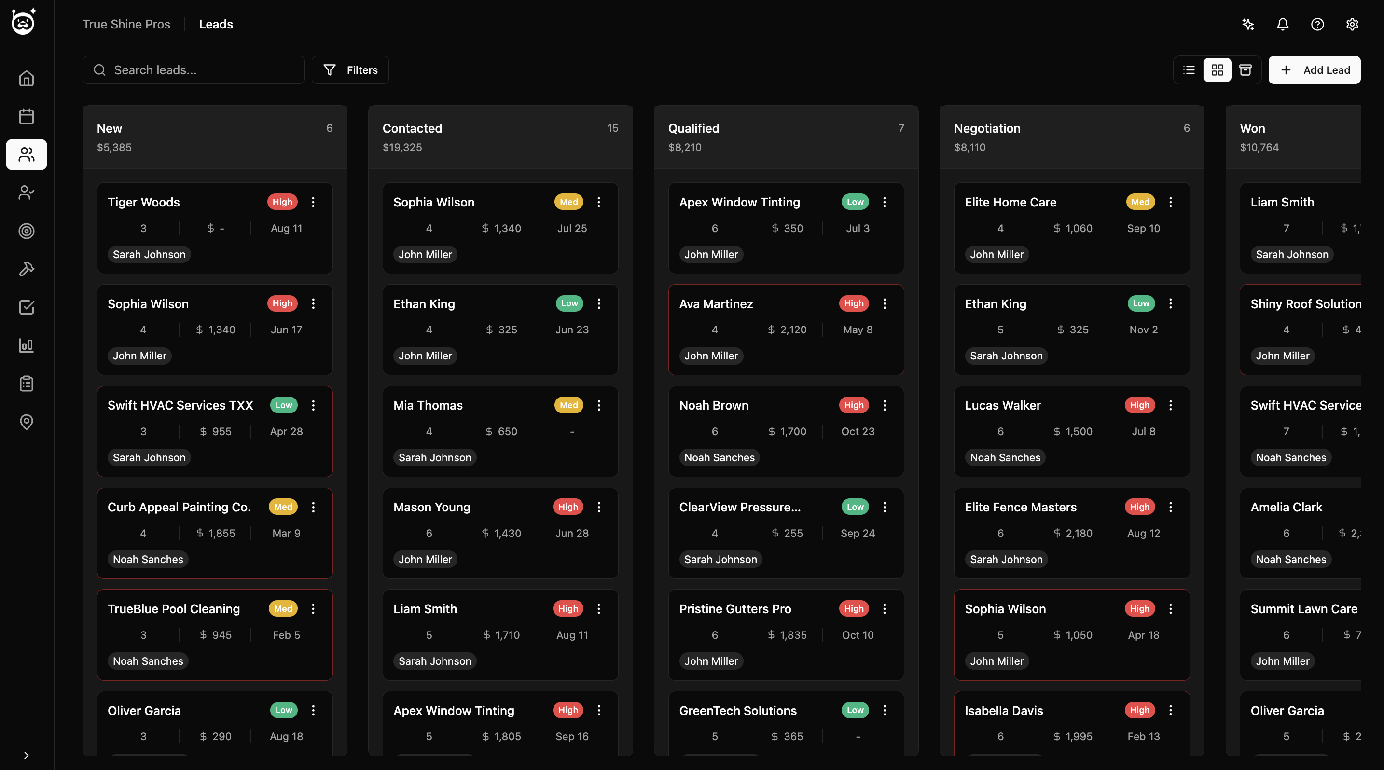Open options menu for Isabella Davis card
This screenshot has height=770, width=1384.
point(1171,710)
